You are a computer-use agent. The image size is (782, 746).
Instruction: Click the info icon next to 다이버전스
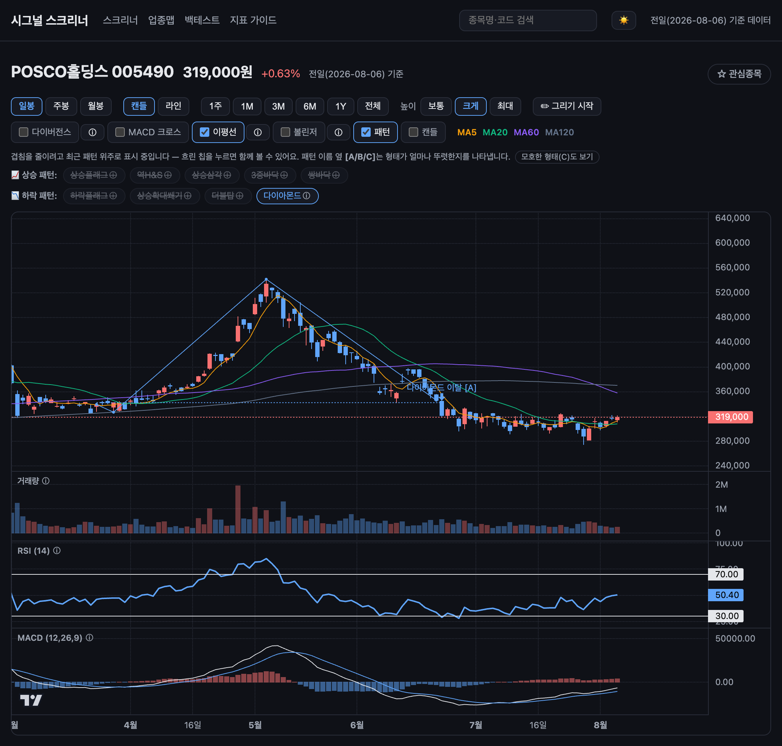click(x=92, y=132)
